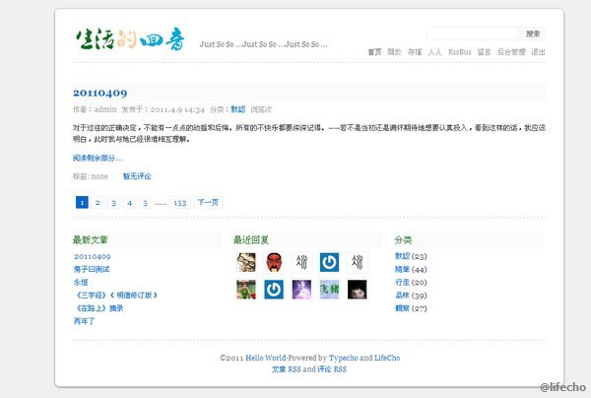Click 阅读剩余部分... read more link
This screenshot has height=398, width=591.
click(x=98, y=158)
